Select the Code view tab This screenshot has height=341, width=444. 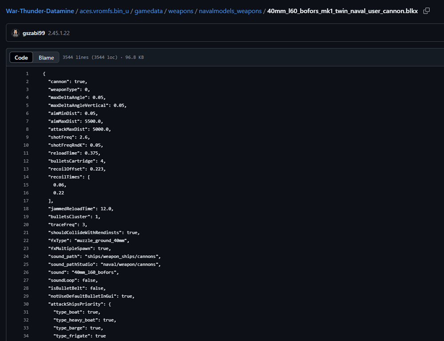click(x=21, y=58)
